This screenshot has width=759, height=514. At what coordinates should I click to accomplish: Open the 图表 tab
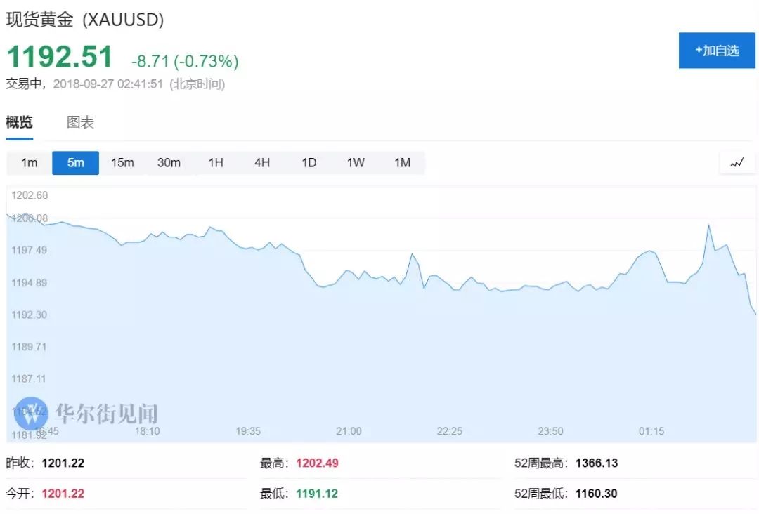pyautogui.click(x=80, y=122)
